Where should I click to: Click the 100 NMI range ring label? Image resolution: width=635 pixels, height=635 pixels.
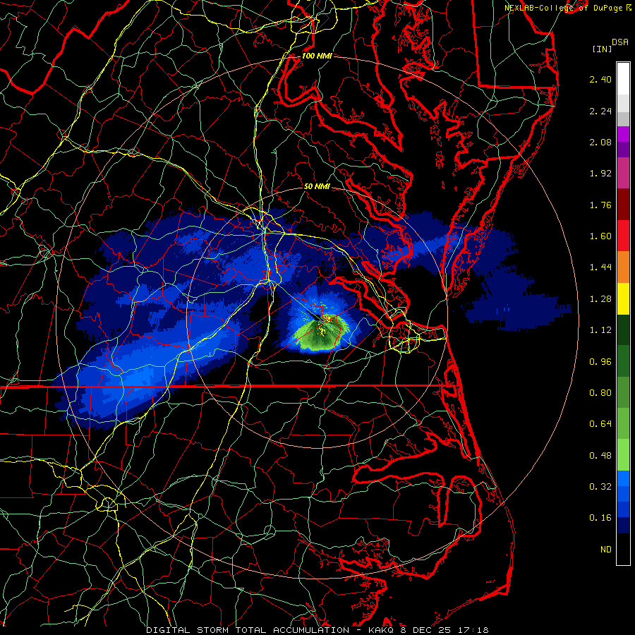click(317, 56)
